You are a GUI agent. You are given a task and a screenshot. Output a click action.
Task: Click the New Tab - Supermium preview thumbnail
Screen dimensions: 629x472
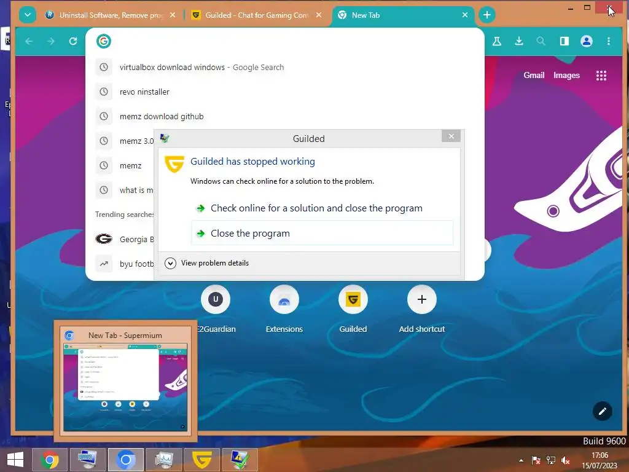(x=125, y=387)
